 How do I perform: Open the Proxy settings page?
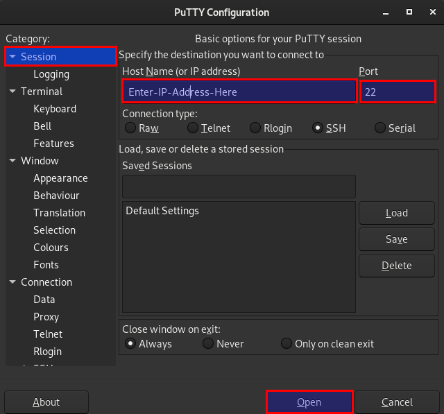click(x=46, y=317)
